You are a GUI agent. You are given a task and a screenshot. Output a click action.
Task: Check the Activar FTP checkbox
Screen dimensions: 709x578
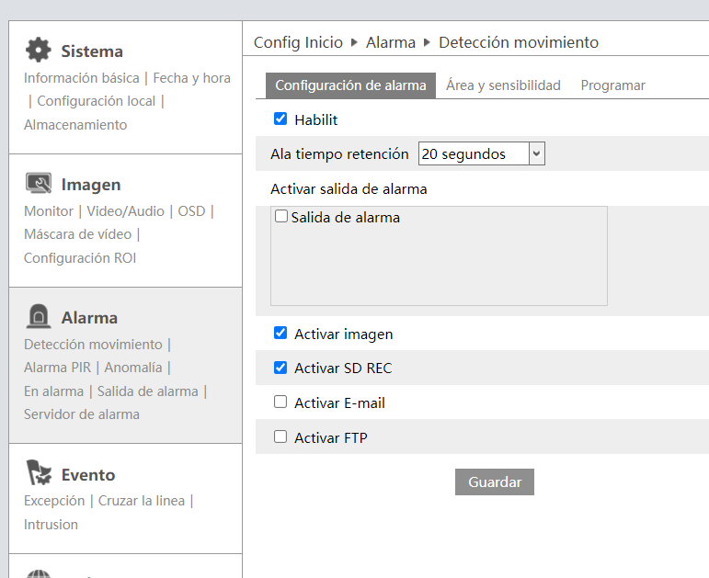pos(280,436)
